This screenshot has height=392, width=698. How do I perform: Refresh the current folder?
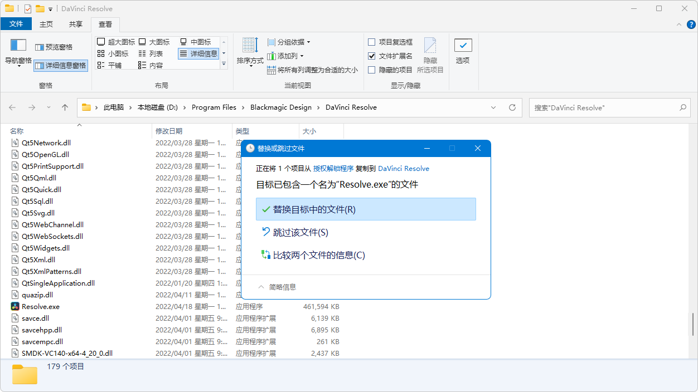coord(512,107)
